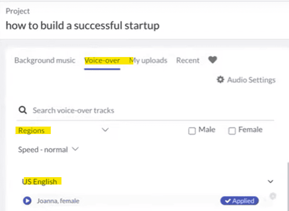Click the vertical scrollbar on the right
The image size is (289, 211).
[287, 185]
